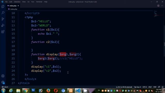The width and height of the screenshot is (165, 93).
Task: Click PHP language mode selector
Action: pyautogui.click(x=155, y=87)
